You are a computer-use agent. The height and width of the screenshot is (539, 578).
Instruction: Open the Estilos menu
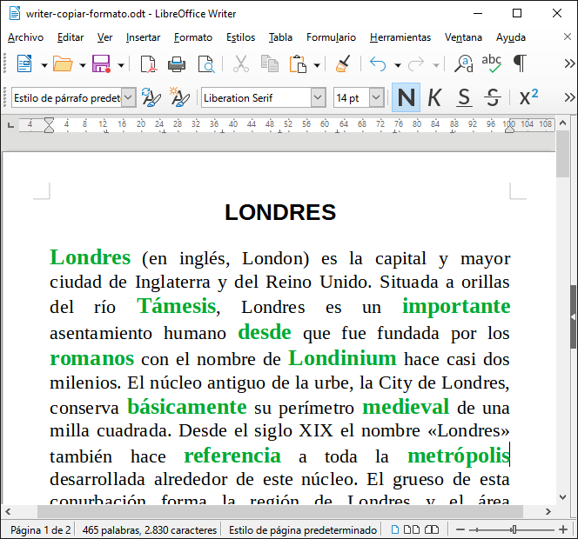pyautogui.click(x=240, y=37)
